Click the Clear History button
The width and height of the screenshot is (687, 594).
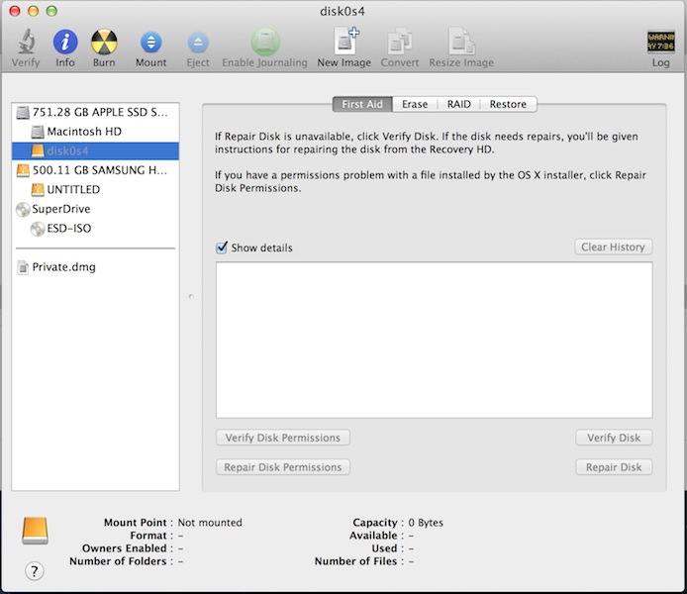point(614,247)
